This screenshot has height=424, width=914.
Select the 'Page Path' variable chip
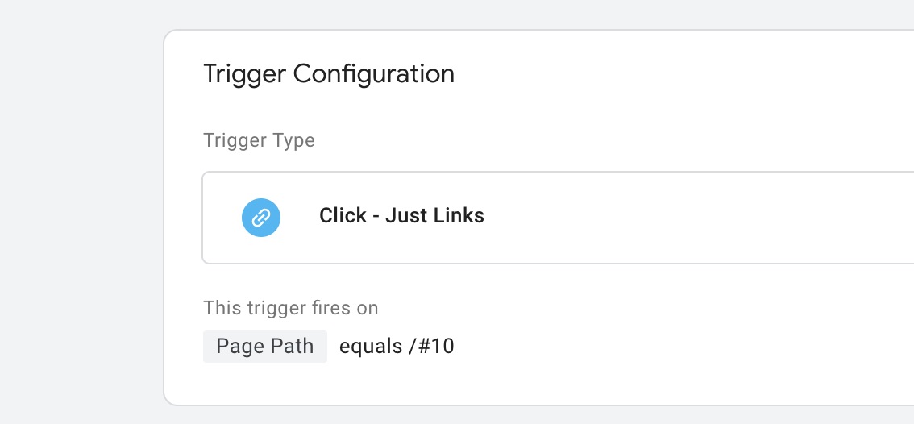coord(264,347)
